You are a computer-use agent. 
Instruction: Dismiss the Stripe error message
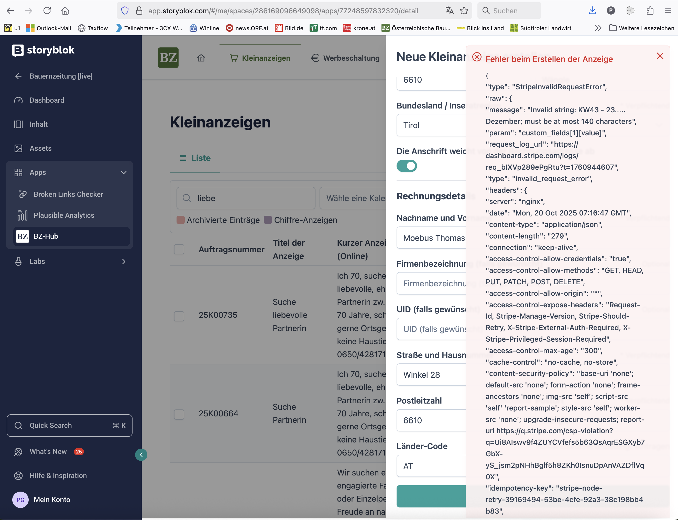tap(660, 56)
